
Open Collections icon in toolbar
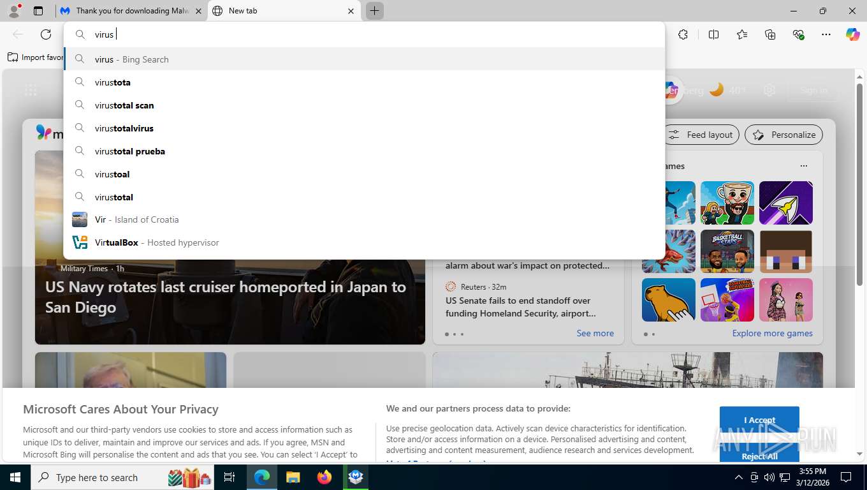coord(770,34)
